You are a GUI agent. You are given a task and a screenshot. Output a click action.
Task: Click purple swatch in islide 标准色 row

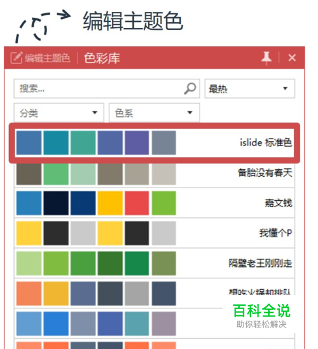(137, 142)
